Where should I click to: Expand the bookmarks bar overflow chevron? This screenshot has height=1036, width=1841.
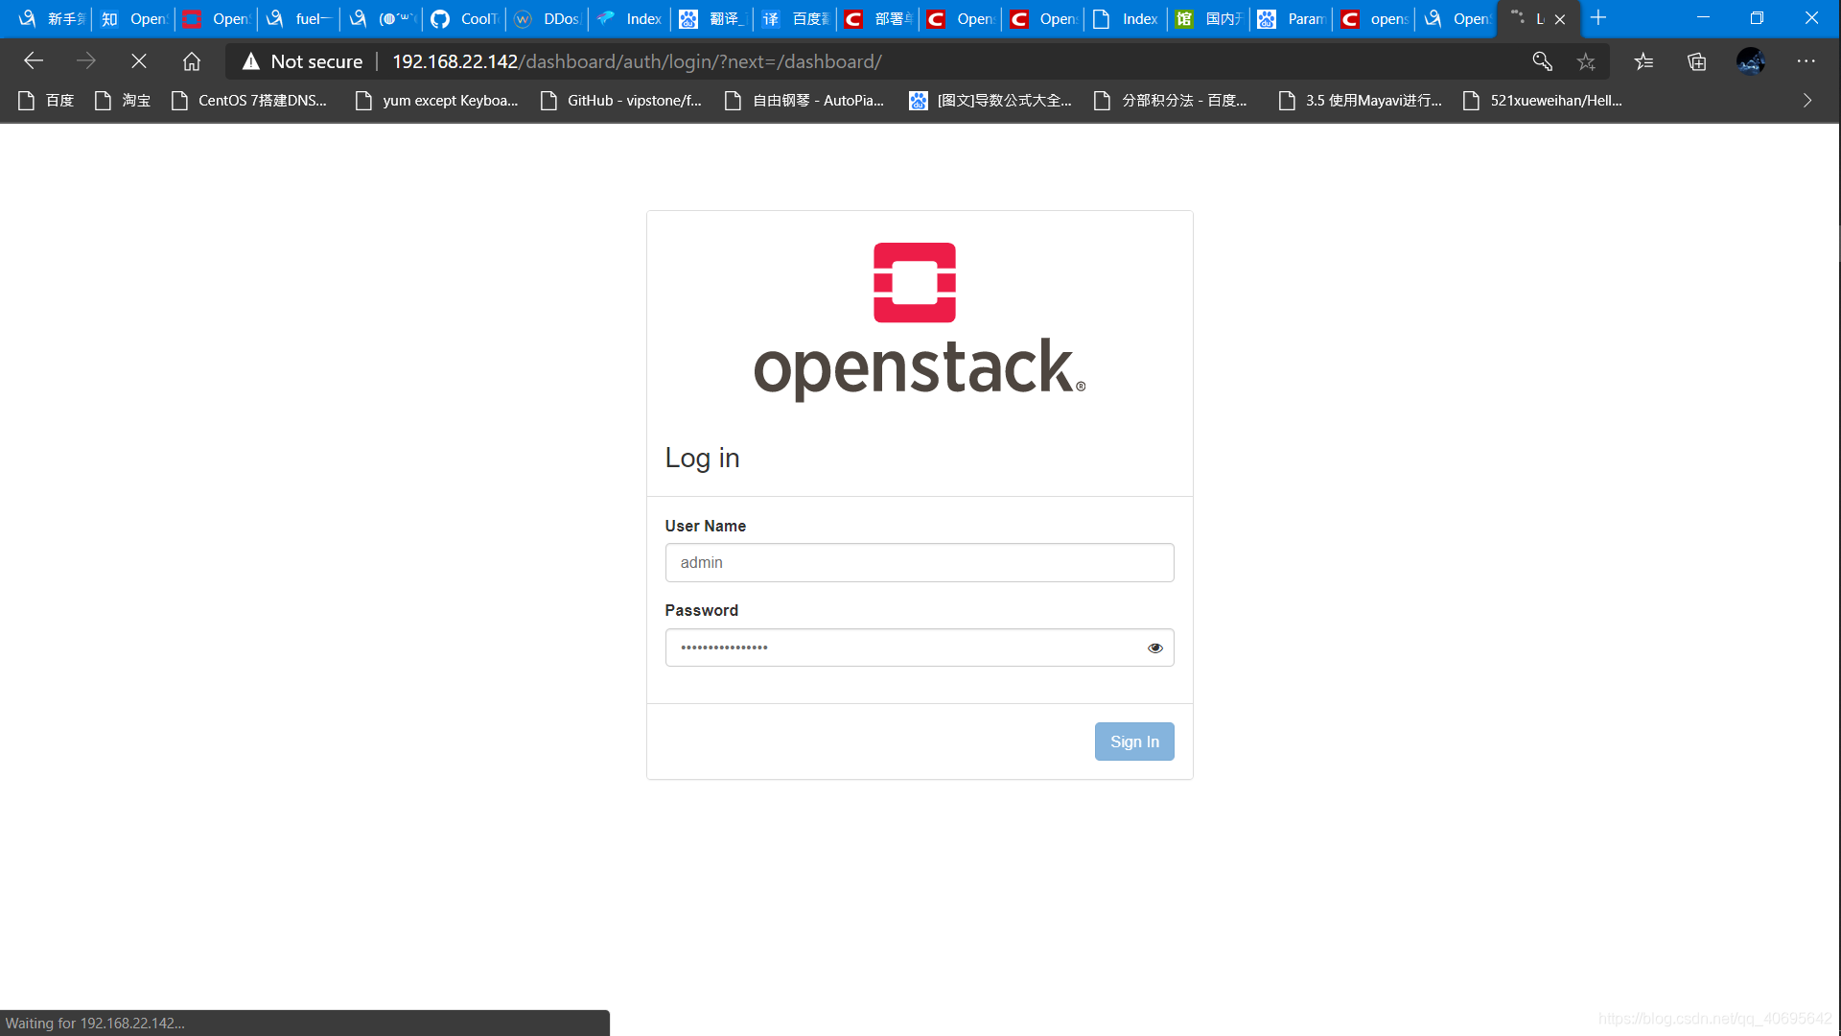[x=1807, y=100]
